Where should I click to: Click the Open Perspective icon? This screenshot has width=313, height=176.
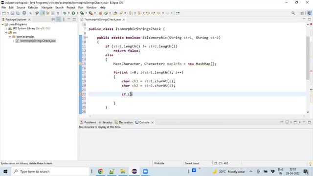302,13
